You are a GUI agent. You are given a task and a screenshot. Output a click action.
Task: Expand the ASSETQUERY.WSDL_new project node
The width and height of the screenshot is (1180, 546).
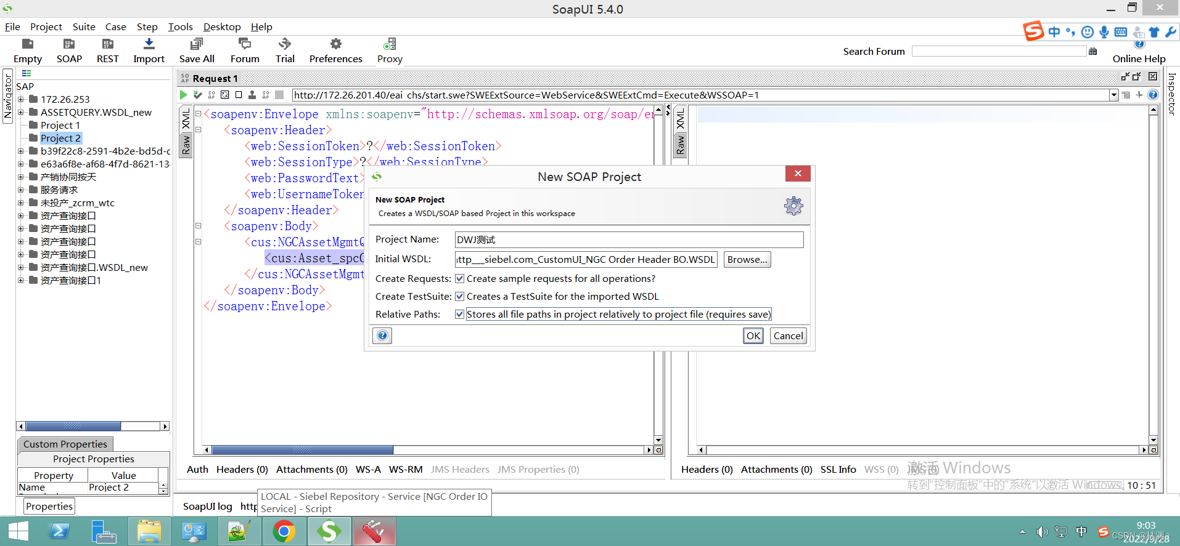21,112
